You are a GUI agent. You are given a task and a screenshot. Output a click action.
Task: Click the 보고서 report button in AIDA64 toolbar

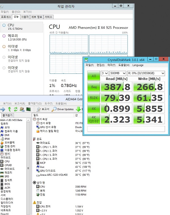42,109
